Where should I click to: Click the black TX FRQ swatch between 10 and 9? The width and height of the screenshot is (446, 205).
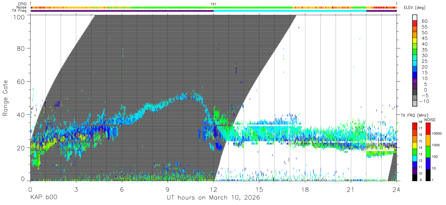415,178
